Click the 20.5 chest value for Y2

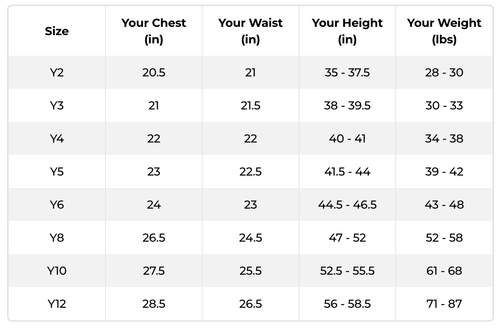click(153, 73)
